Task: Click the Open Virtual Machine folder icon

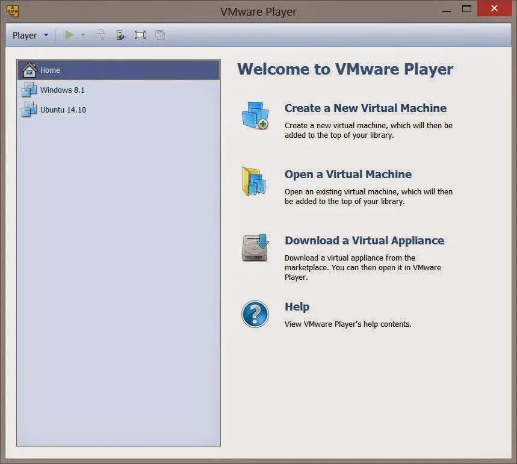Action: click(x=254, y=182)
